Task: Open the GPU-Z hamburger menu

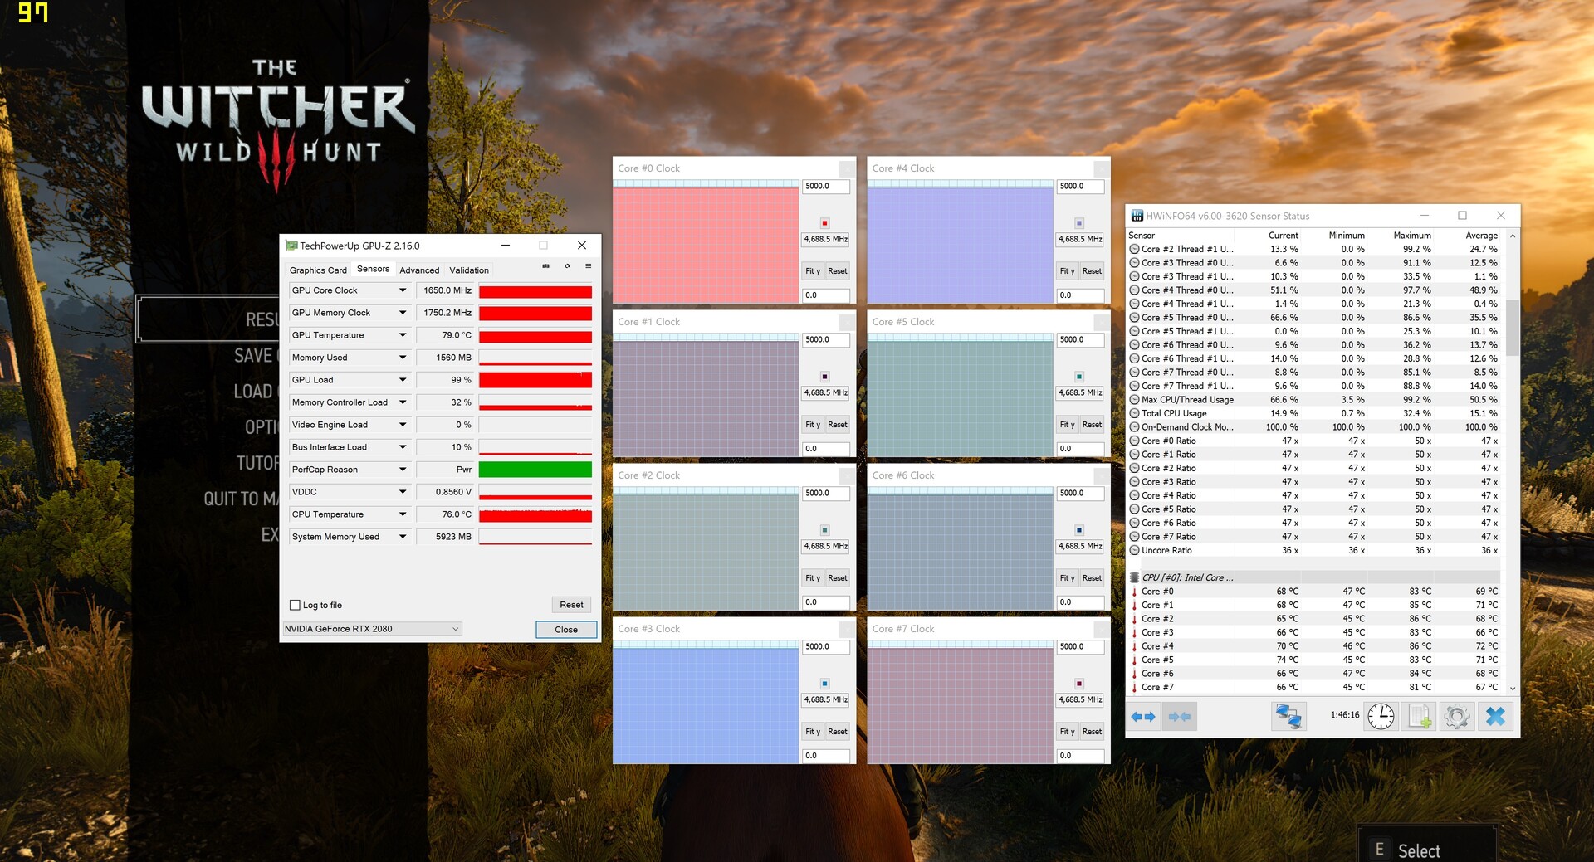Action: pyautogui.click(x=588, y=266)
